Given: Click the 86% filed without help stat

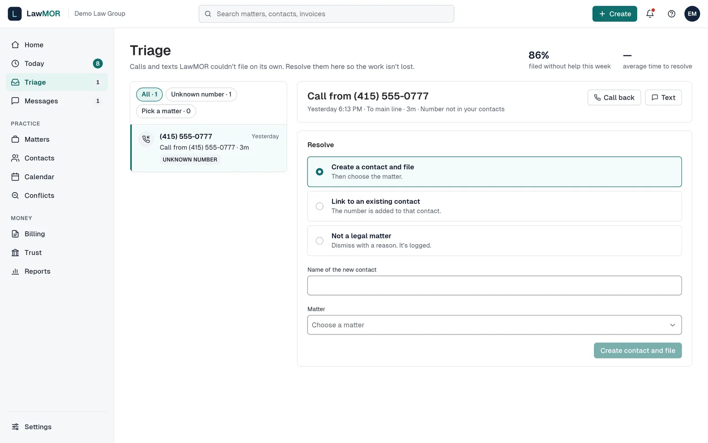Looking at the screenshot, I should tap(569, 60).
